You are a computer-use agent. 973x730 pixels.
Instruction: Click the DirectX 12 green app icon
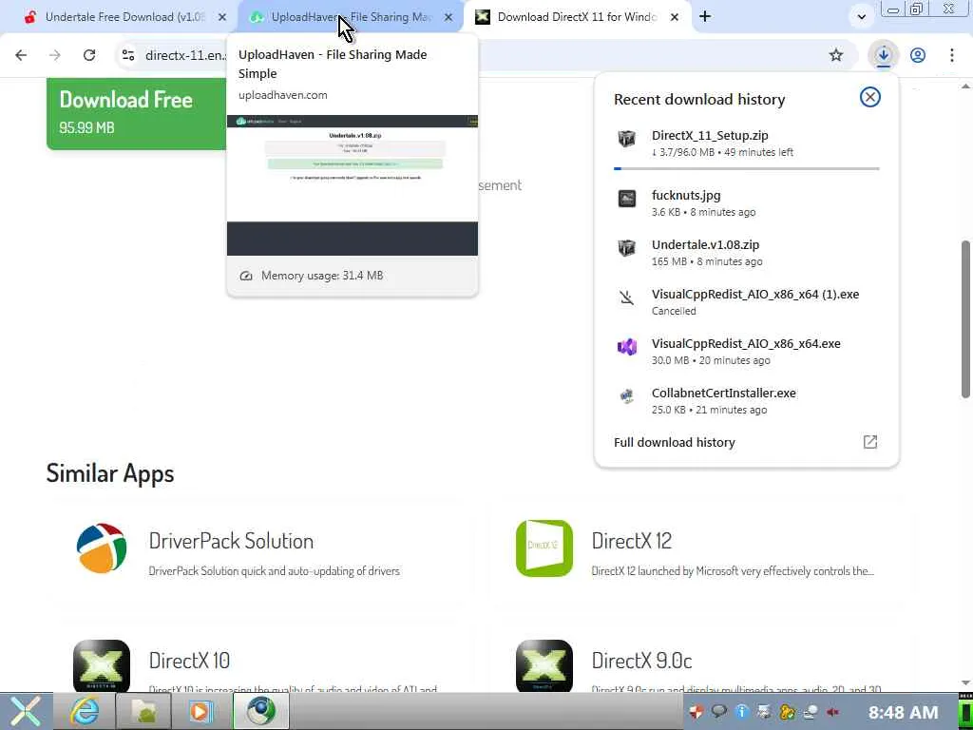544,548
